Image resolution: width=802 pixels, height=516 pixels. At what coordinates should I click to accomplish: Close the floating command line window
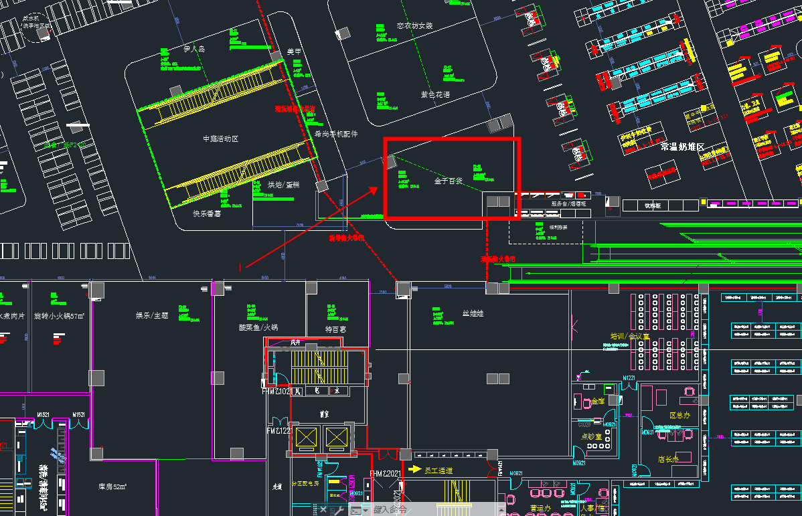(323, 510)
